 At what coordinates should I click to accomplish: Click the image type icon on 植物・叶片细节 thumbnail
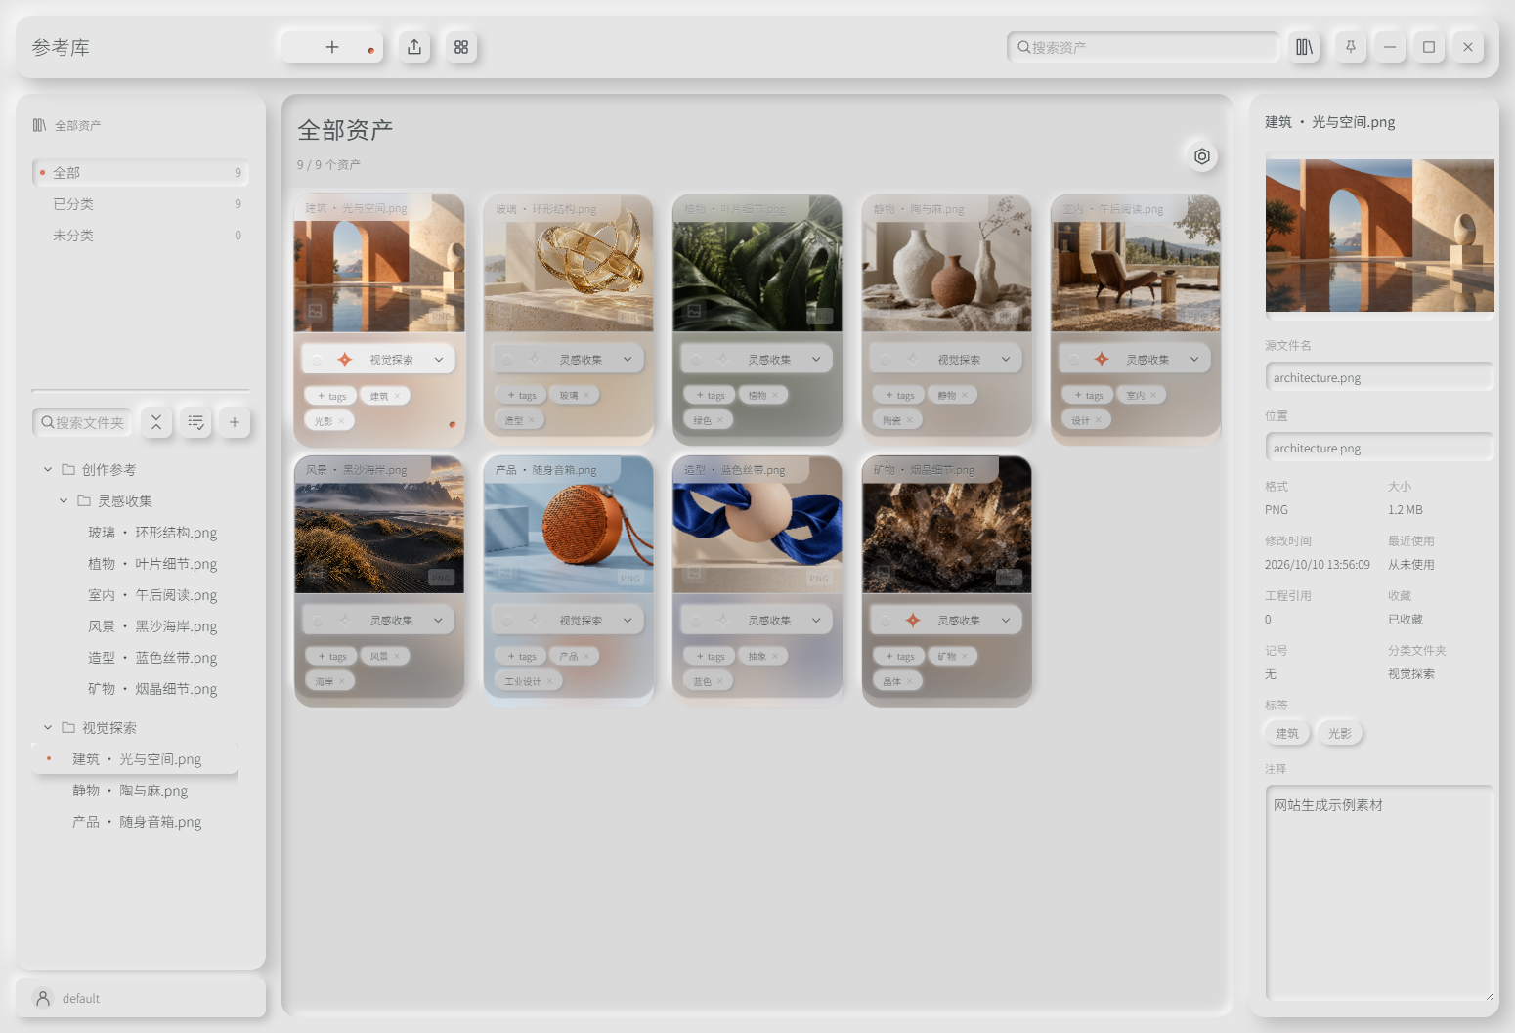click(x=694, y=311)
